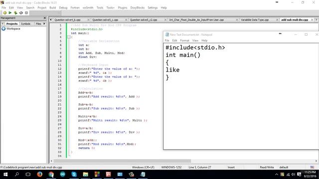The image size is (319, 179).
Task: Switch to the Files tab in Management
Action: pyautogui.click(x=38, y=24)
